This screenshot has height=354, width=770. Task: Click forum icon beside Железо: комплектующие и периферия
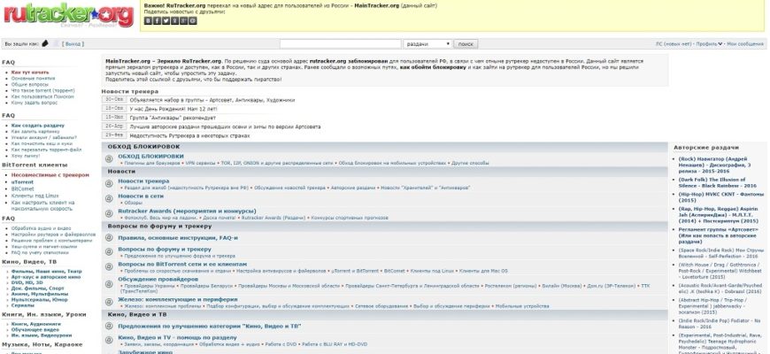[109, 302]
